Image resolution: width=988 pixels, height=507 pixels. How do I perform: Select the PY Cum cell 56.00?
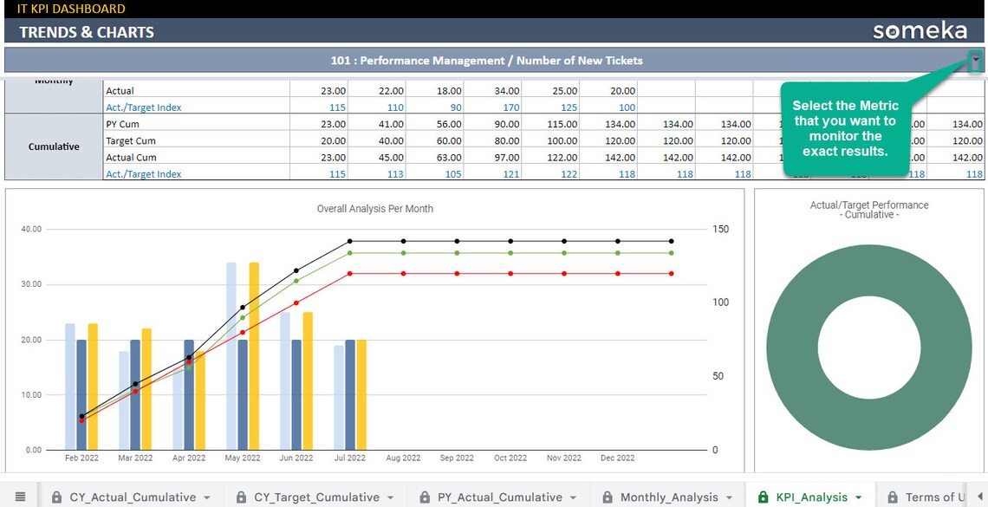pyautogui.click(x=434, y=124)
